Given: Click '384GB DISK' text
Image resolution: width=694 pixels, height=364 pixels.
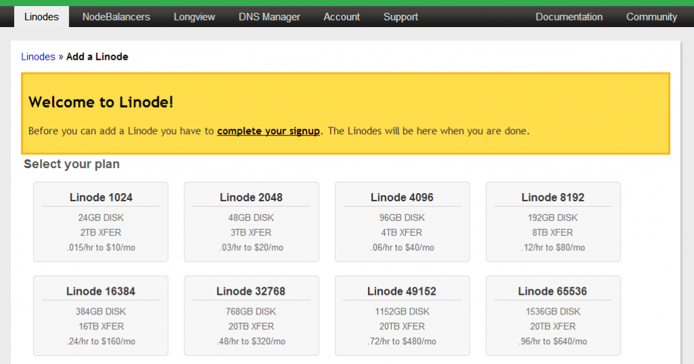Looking at the screenshot, I should coord(101,312).
